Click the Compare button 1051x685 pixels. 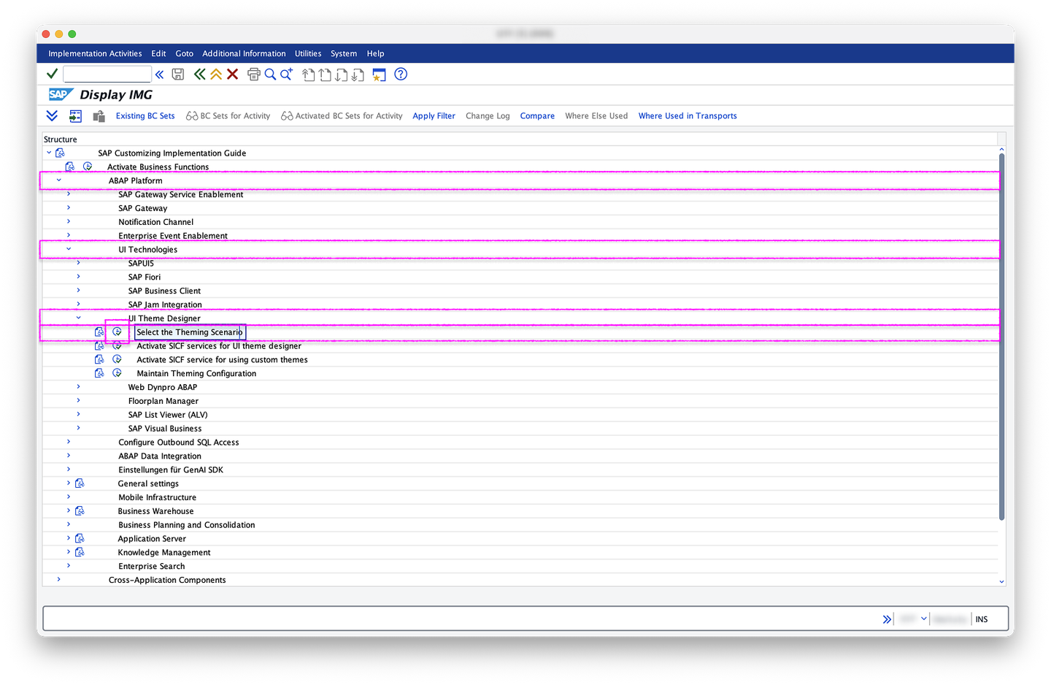(x=537, y=116)
